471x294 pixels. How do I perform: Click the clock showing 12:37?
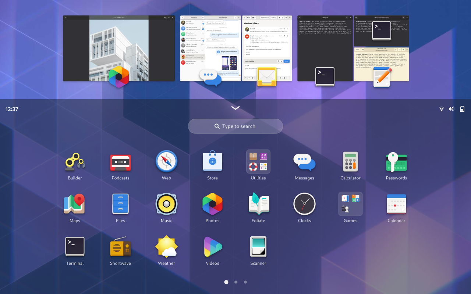(12, 109)
